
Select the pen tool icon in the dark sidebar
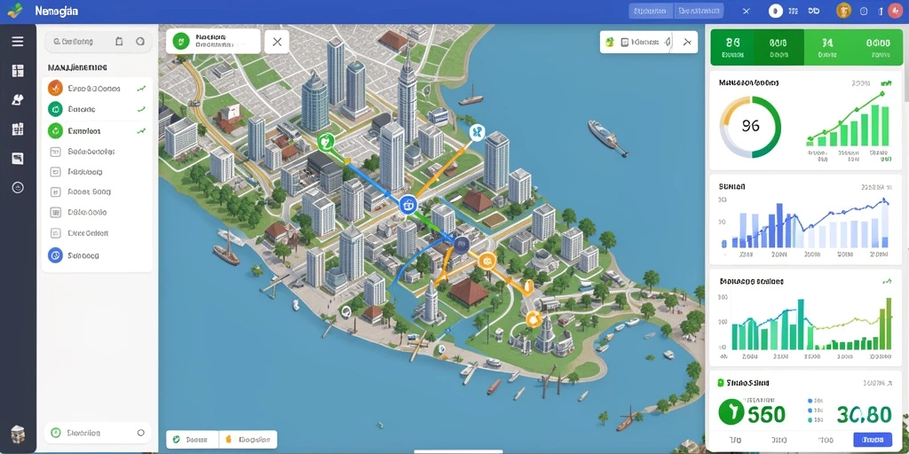coord(18,99)
